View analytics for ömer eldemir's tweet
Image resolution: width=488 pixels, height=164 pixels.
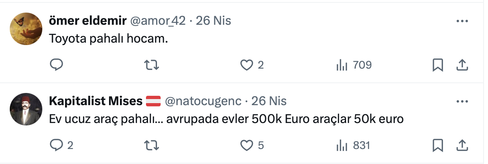(x=341, y=65)
